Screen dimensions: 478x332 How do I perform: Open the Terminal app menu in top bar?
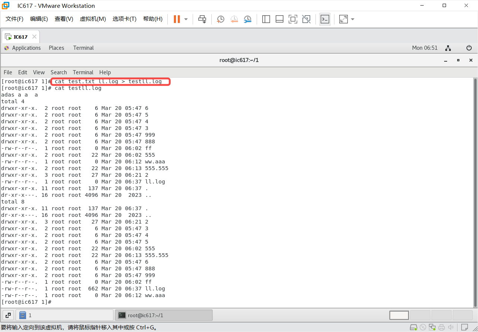[83, 48]
